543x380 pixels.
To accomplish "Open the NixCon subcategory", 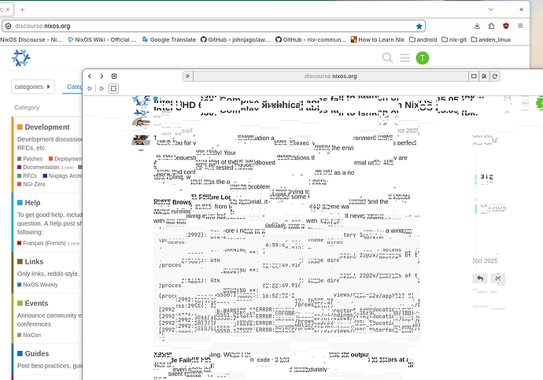I will pos(29,335).
